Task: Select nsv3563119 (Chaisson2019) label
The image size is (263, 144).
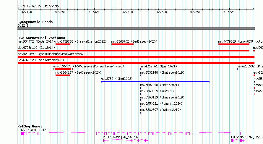Action: (x=162, y=97)
